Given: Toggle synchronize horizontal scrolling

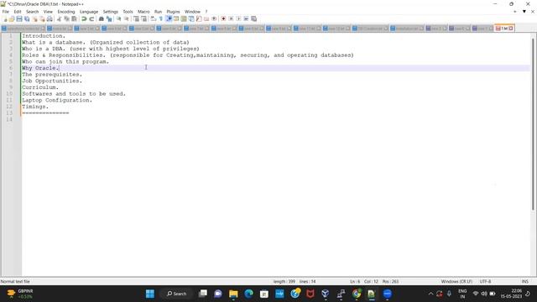Looking at the screenshot, I should click(143, 18).
